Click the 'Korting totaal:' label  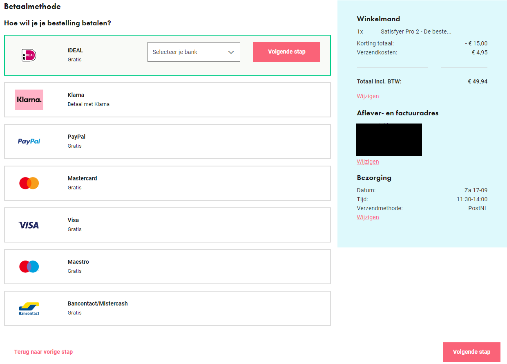375,43
